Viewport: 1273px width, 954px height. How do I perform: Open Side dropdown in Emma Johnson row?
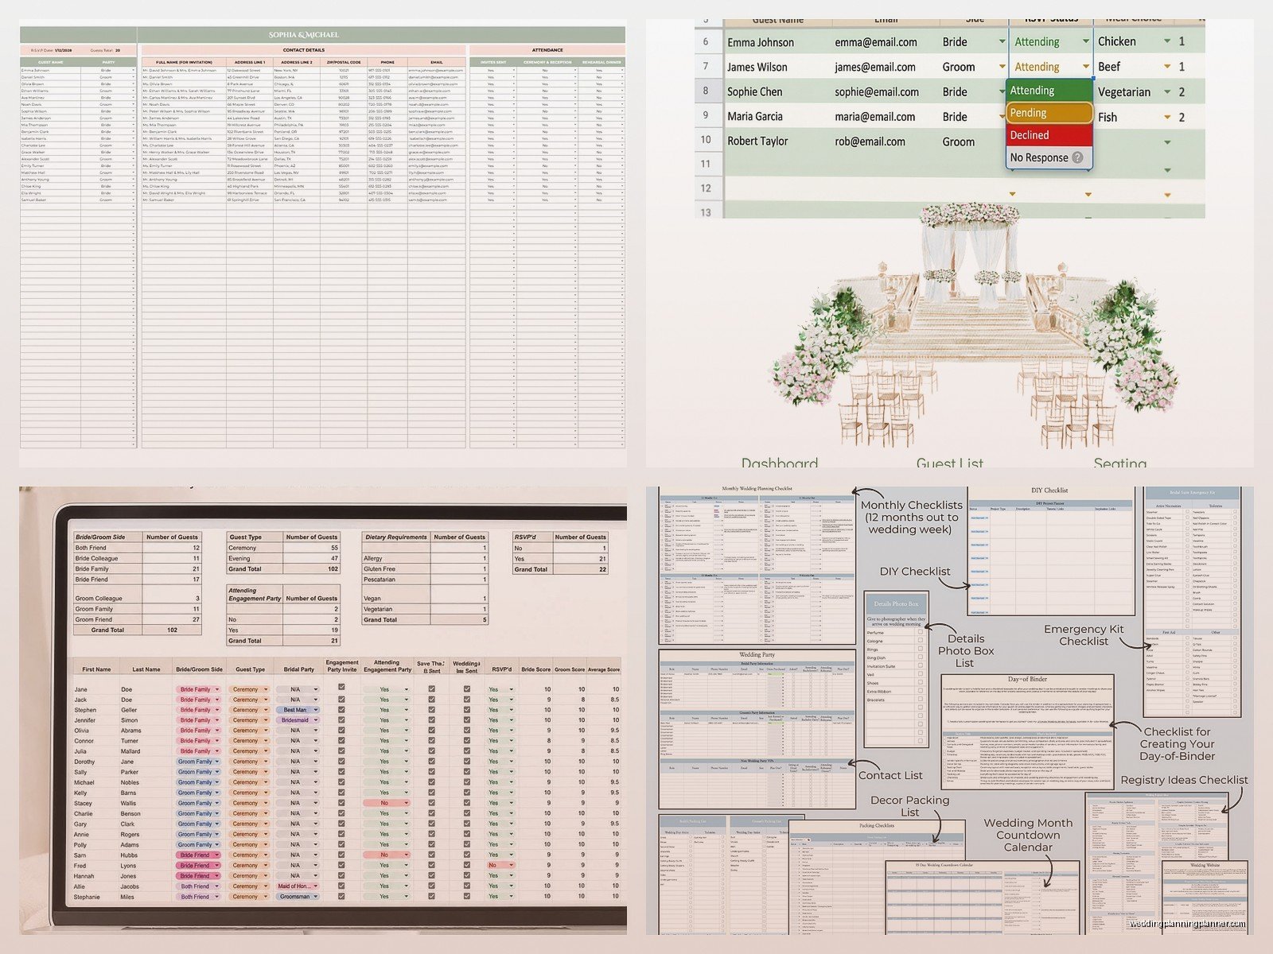pyautogui.click(x=1002, y=41)
